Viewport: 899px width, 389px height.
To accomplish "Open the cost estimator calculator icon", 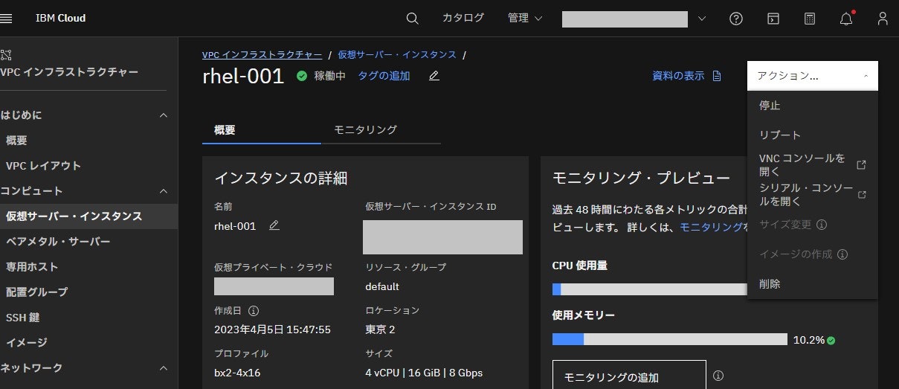I will click(810, 19).
